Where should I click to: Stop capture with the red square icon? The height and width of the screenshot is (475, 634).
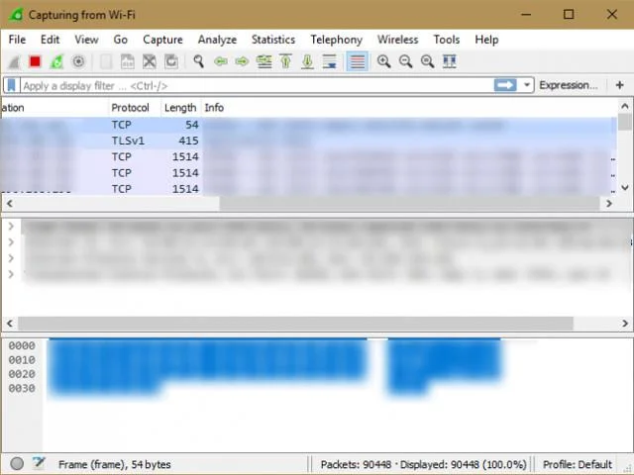pos(36,61)
